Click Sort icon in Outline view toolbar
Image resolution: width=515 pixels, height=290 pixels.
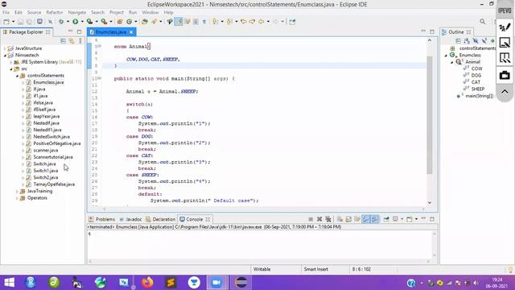[x=467, y=41]
